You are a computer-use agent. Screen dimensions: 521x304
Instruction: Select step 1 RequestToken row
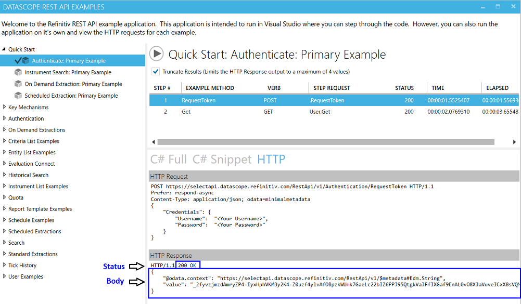click(x=334, y=100)
